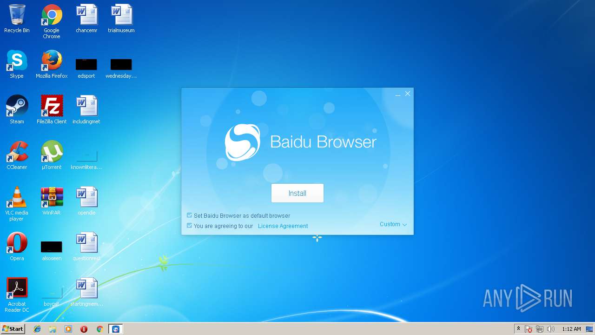Select the wednesday desktop file
595x335 pixels.
(121, 67)
